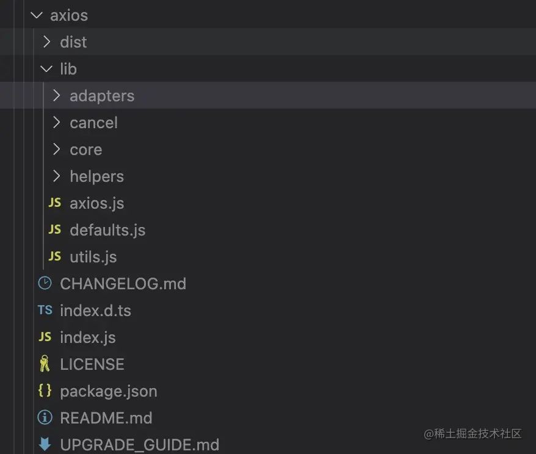536x454 pixels.
Task: Expand the adapters folder chevron
Action: coord(57,96)
